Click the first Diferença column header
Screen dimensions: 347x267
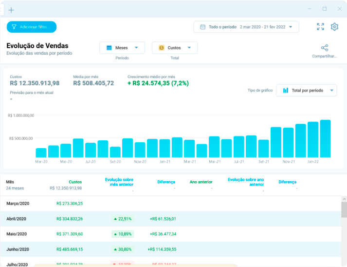point(166,182)
